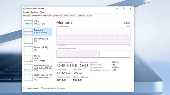Screen dimensions: 170x95
Task: Click the Administrador de tareas title icon
Action: (24, 8)
